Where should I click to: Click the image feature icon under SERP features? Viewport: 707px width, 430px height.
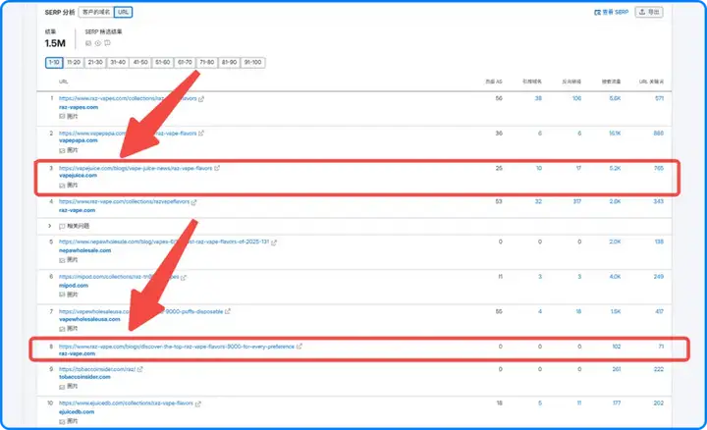(88, 43)
